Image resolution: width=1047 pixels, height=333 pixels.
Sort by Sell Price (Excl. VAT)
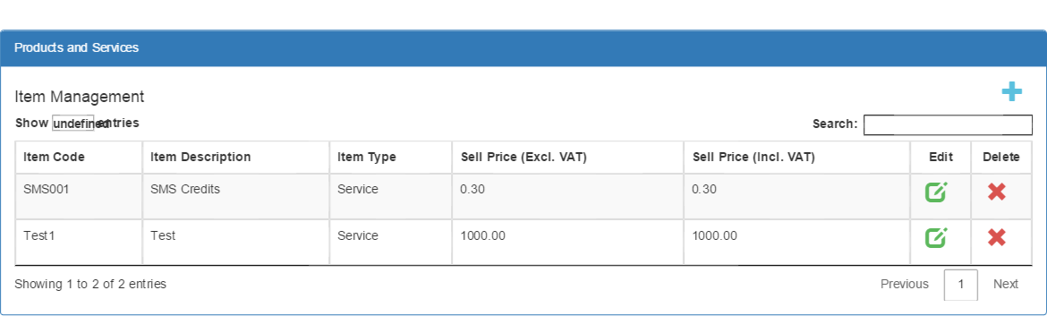(x=568, y=158)
